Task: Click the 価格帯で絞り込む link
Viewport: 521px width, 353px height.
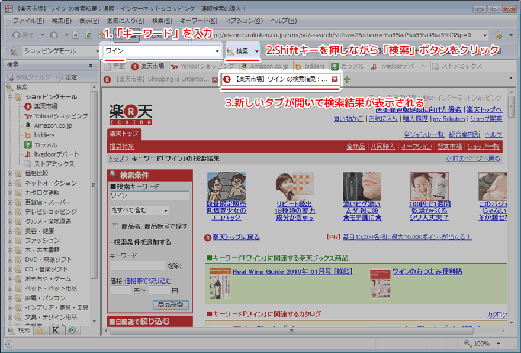Action: pos(148,281)
